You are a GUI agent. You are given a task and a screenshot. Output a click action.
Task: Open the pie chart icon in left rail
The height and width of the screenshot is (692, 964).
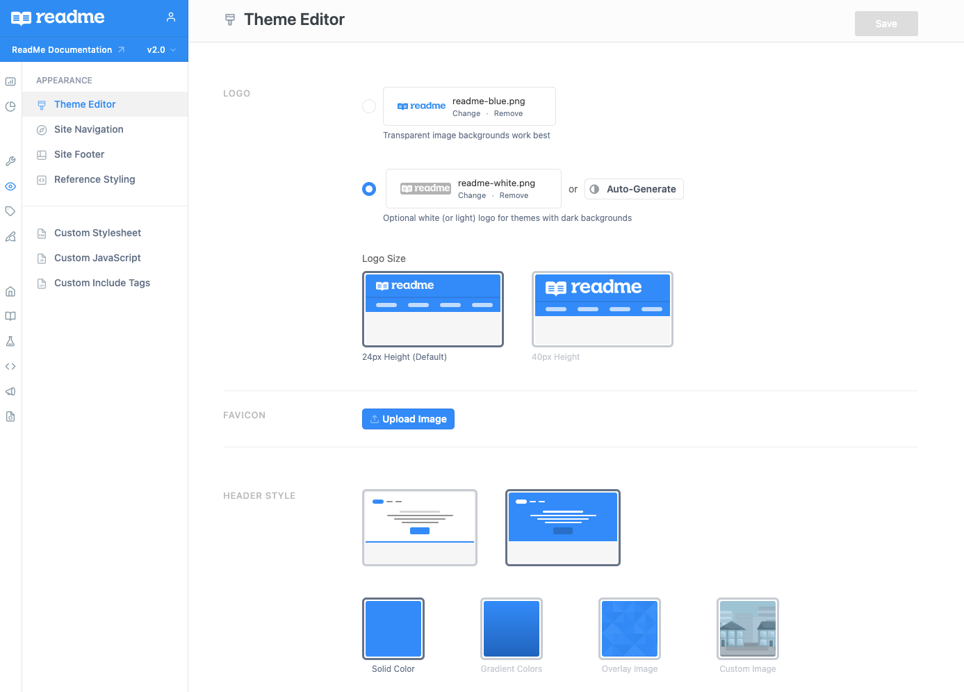(x=10, y=106)
